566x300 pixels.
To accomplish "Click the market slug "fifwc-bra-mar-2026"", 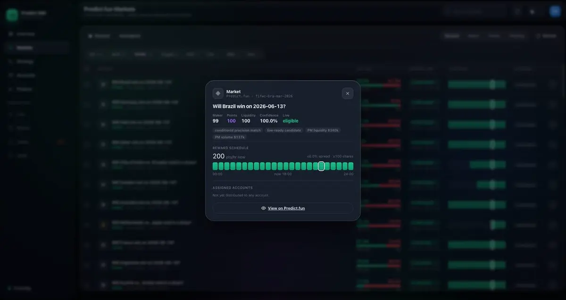I will (x=274, y=96).
